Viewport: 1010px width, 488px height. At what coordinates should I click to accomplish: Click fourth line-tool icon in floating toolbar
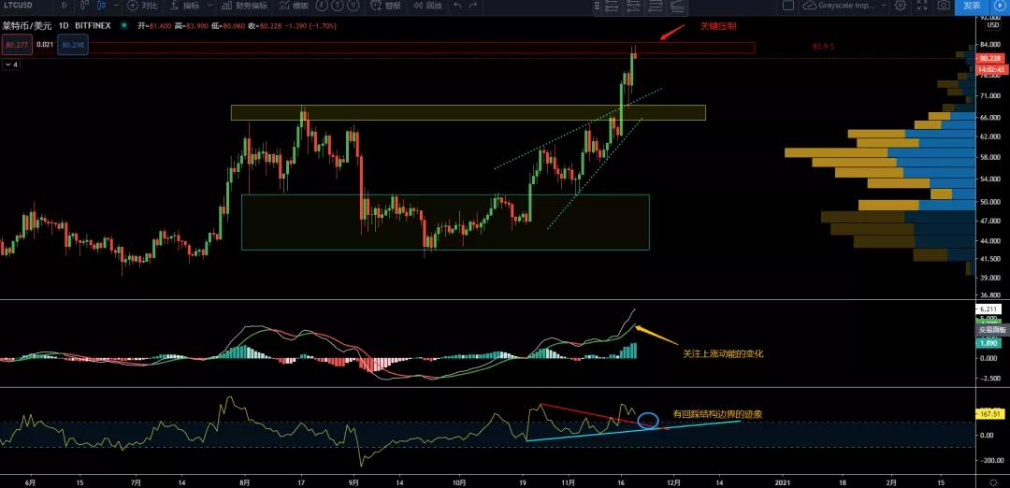point(676,6)
